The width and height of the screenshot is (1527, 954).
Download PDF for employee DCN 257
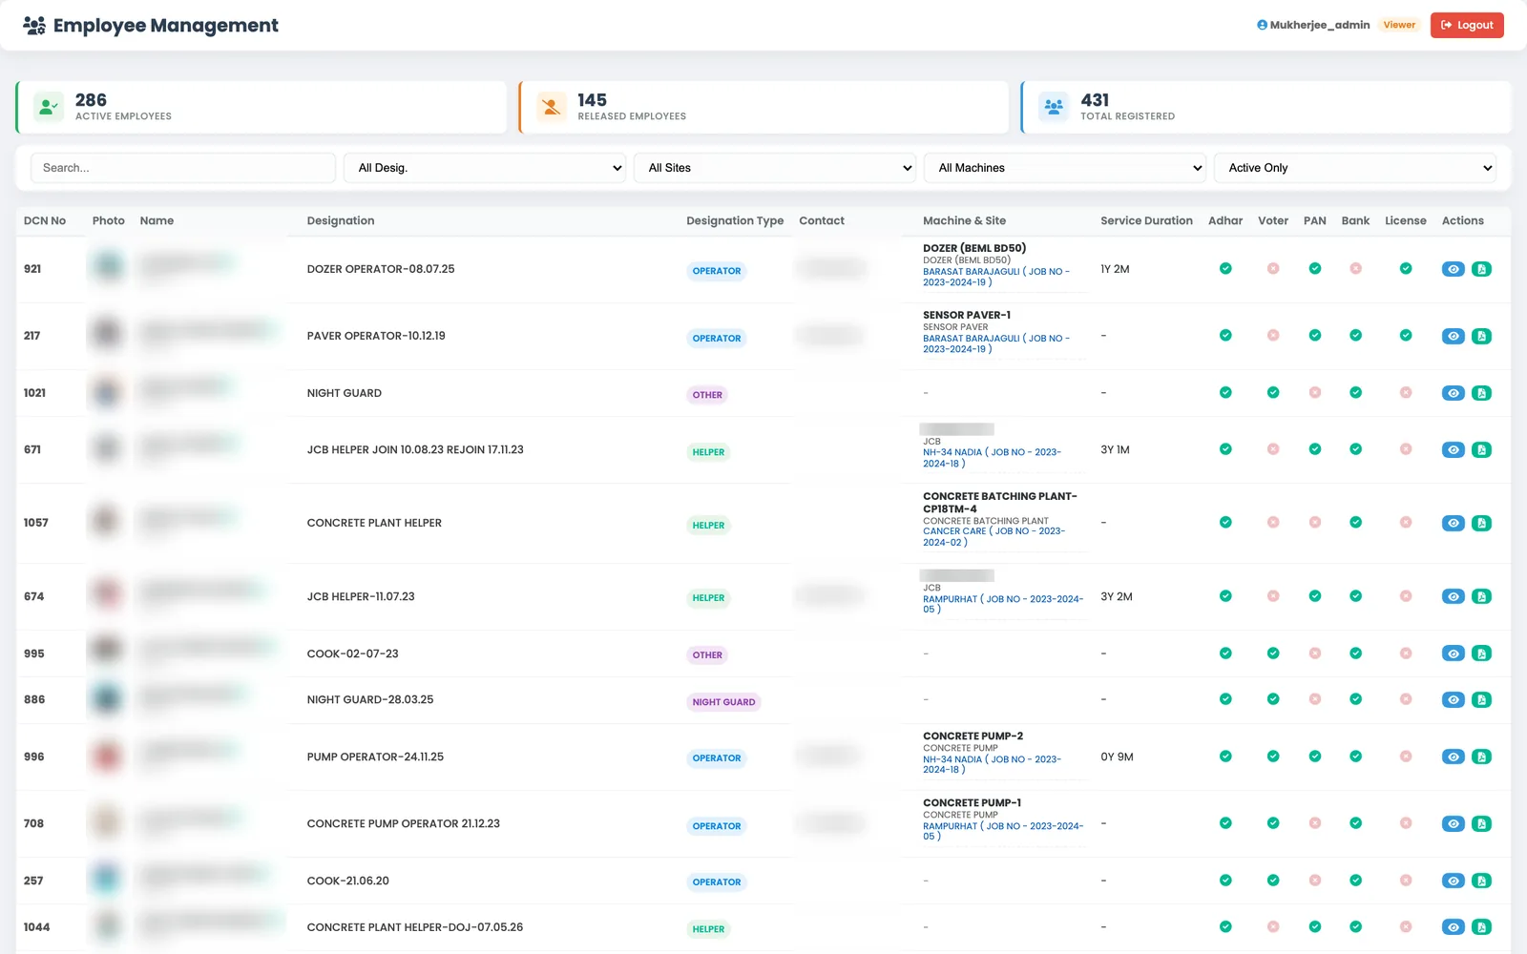[1481, 881]
